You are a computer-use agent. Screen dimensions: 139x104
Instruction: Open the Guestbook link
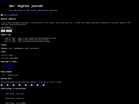pos(9,68)
